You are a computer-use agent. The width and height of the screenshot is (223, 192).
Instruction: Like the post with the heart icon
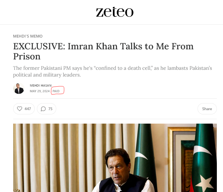pos(20,109)
